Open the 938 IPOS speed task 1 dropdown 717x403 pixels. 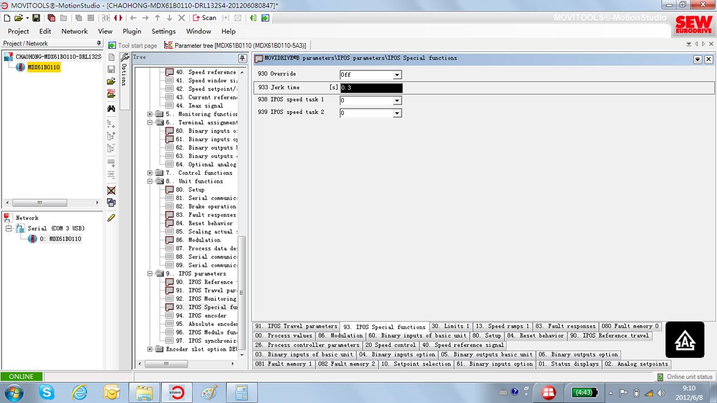pos(397,100)
